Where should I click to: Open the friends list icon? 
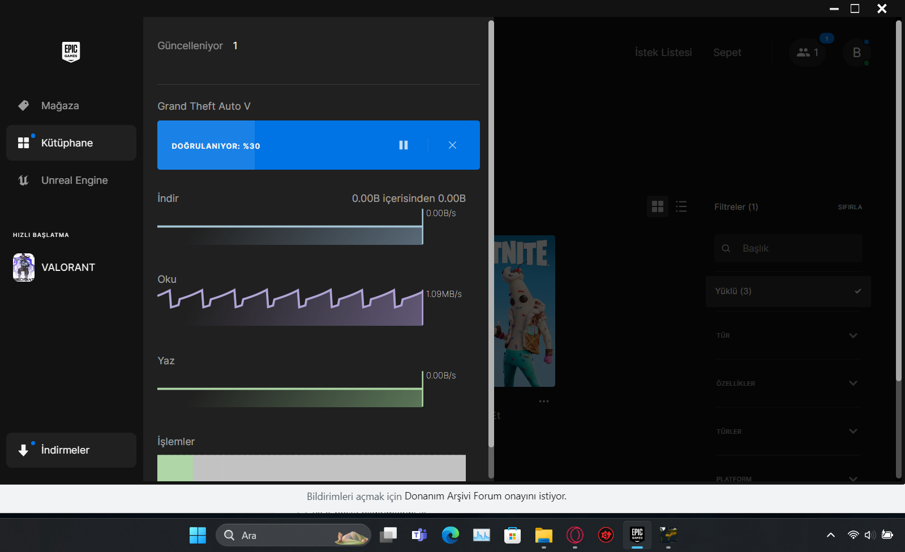coord(807,53)
